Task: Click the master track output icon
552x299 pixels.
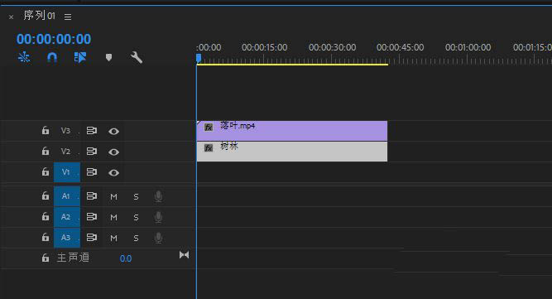Action: [x=184, y=254]
